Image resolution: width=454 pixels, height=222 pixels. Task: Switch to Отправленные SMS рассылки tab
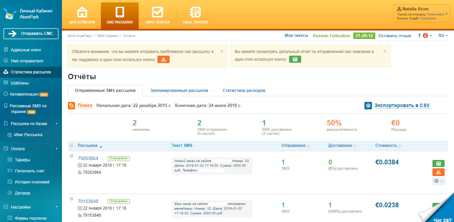(x=105, y=91)
